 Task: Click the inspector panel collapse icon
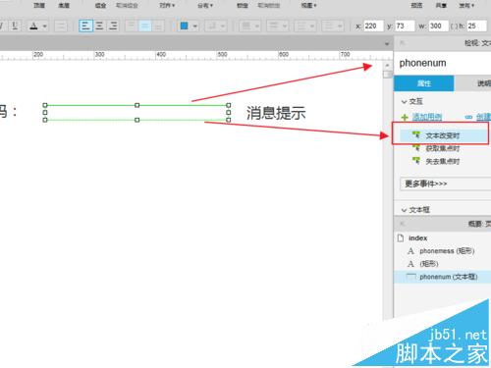click(402, 42)
